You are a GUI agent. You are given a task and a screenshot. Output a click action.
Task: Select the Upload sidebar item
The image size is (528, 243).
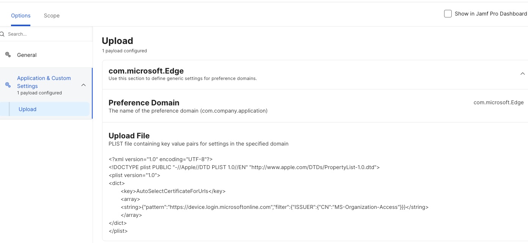[49, 109]
